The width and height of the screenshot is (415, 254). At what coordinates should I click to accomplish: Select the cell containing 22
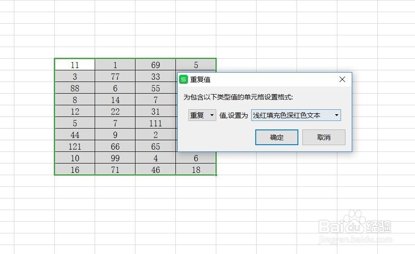[115, 111]
